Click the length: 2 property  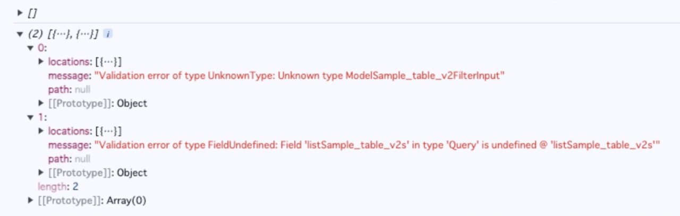tap(58, 186)
